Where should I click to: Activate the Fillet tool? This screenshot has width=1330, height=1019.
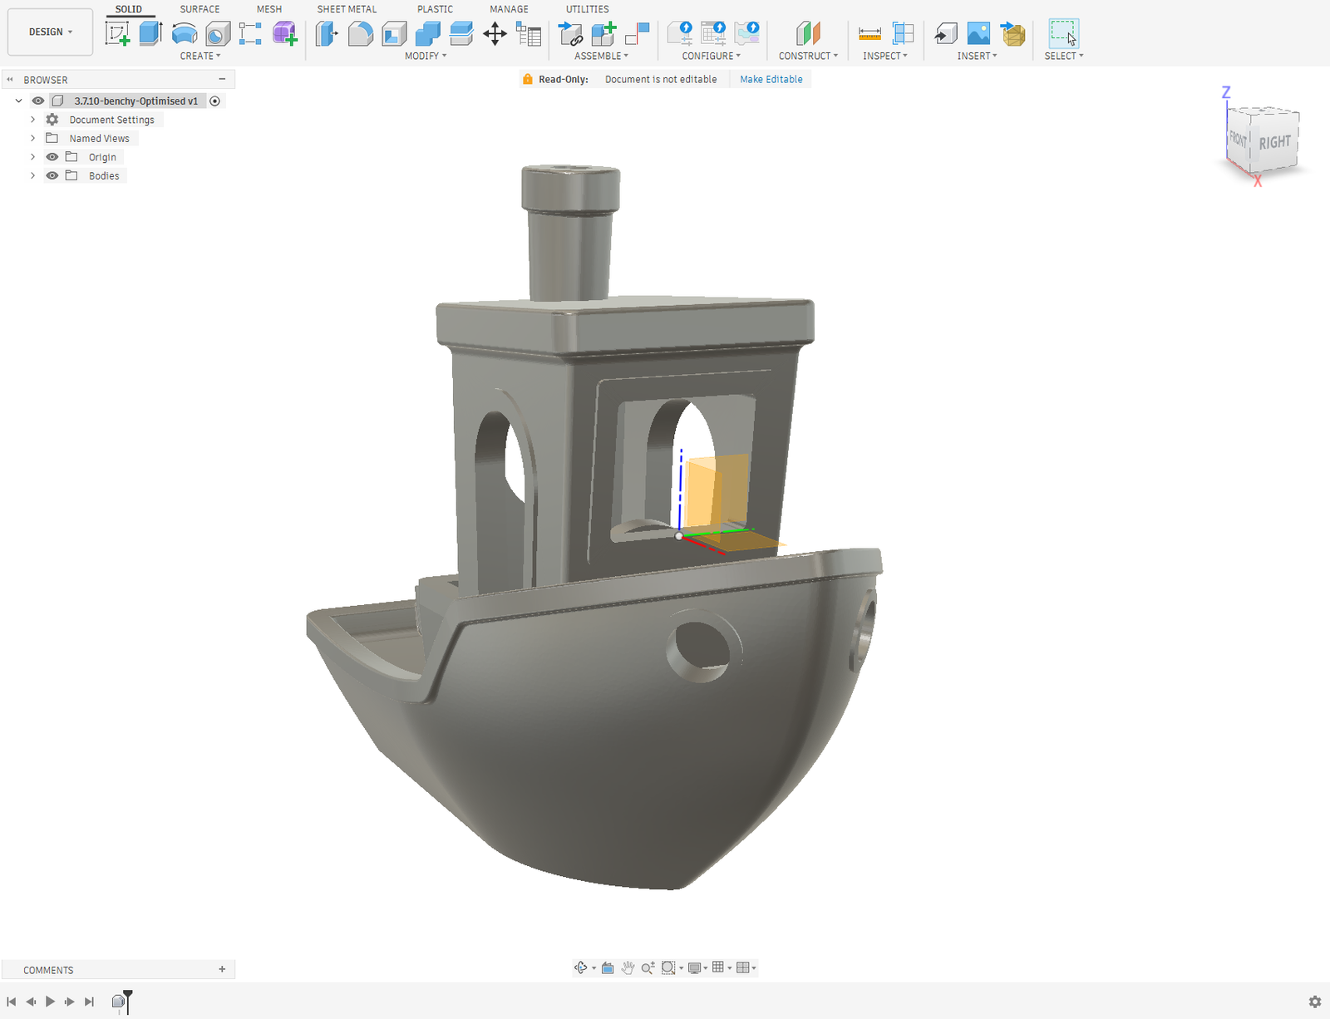pos(361,33)
